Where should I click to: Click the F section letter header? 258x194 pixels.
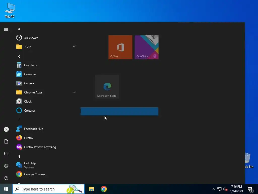tap(19, 120)
